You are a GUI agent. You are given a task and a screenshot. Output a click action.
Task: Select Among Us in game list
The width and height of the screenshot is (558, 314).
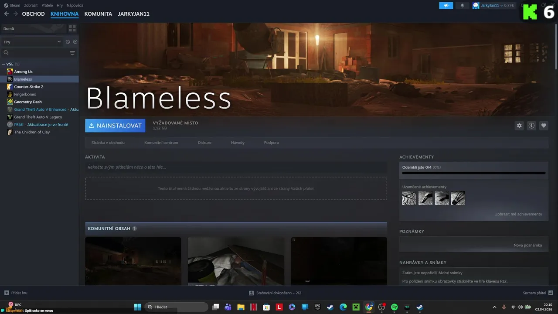tap(39, 72)
